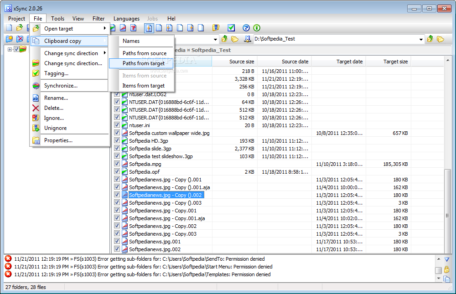Image resolution: width=456 pixels, height=294 pixels.
Task: Click the file list vertical scrollbar thumb
Action: point(448,211)
